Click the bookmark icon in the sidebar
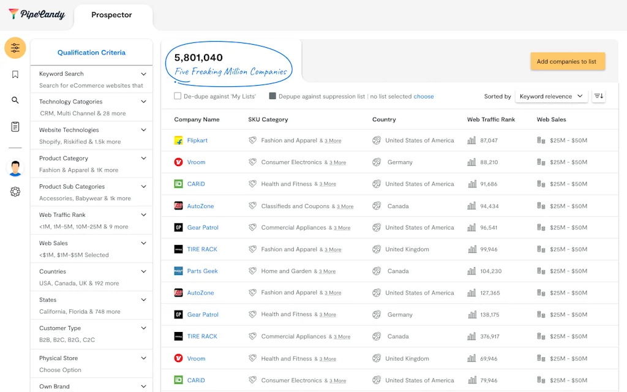Viewport: 627px width, 392px height. [x=15, y=73]
